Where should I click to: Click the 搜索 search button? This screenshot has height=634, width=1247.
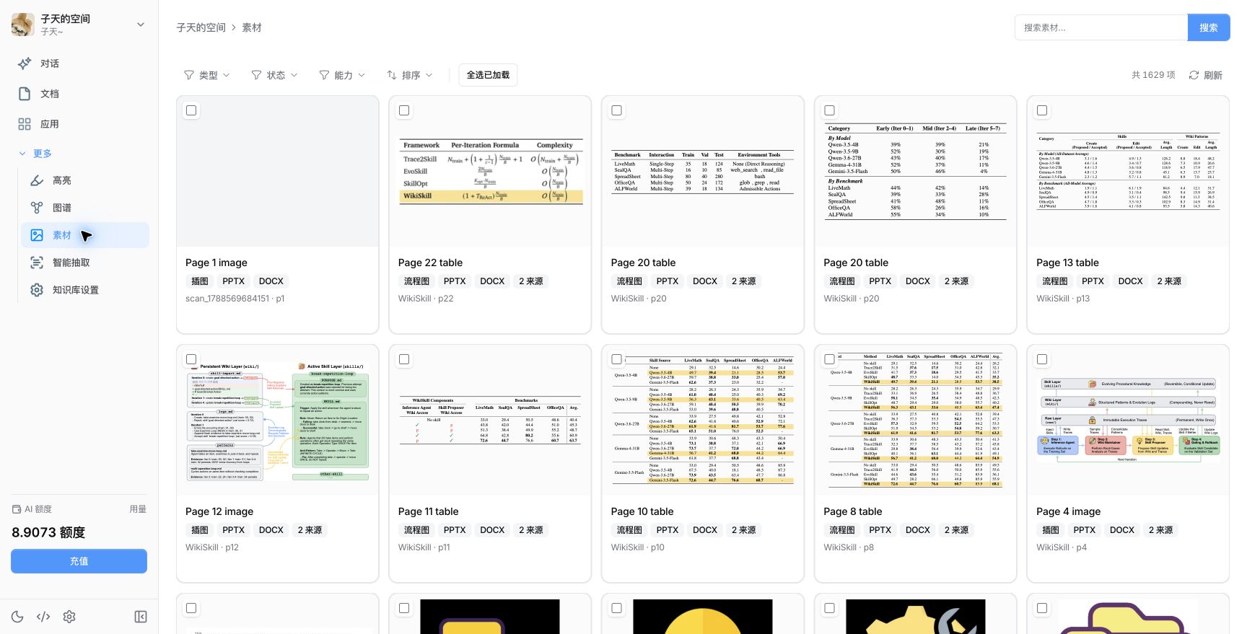pyautogui.click(x=1209, y=27)
